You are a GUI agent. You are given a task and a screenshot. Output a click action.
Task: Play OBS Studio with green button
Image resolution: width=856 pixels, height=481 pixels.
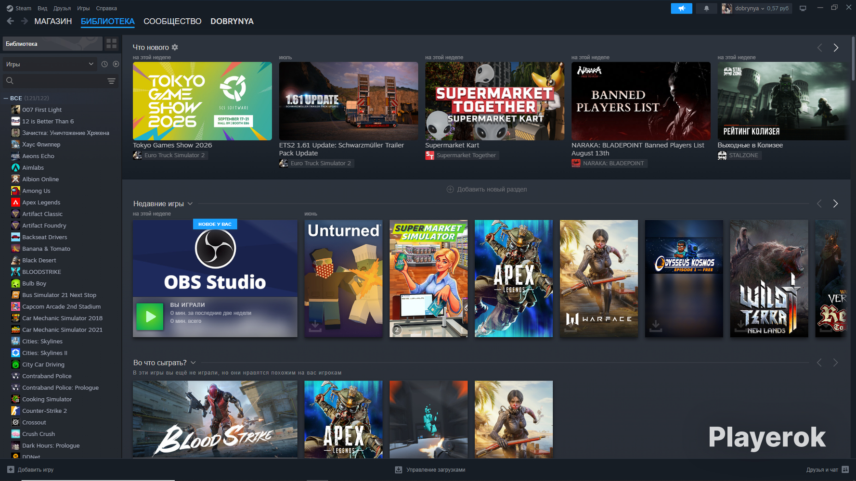coord(150,316)
